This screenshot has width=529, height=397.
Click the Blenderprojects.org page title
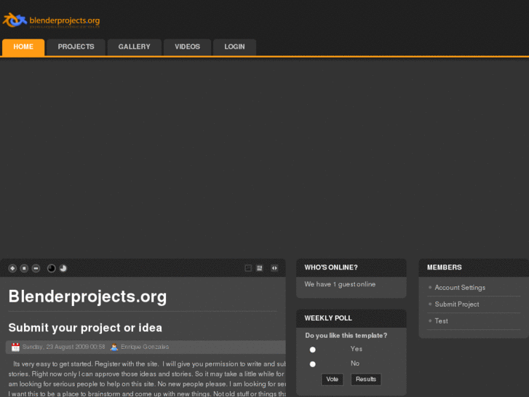click(x=87, y=296)
